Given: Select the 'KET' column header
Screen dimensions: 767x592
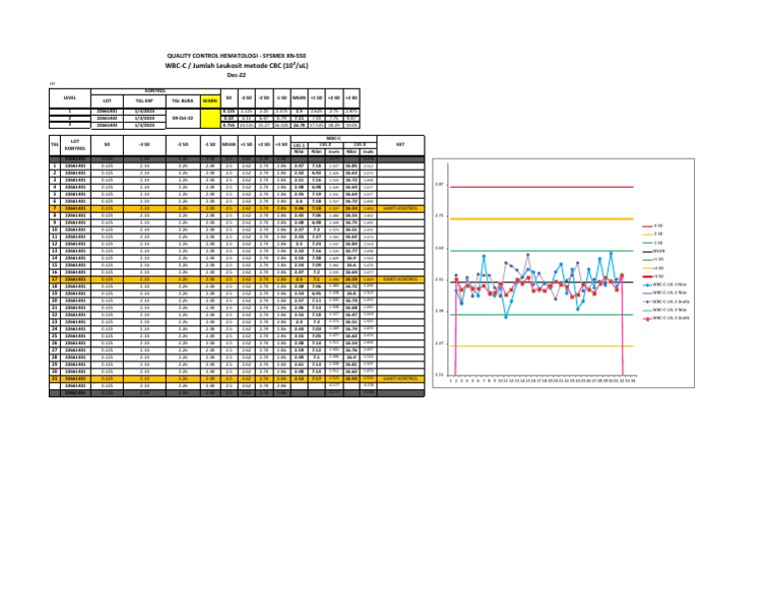Looking at the screenshot, I should (400, 145).
